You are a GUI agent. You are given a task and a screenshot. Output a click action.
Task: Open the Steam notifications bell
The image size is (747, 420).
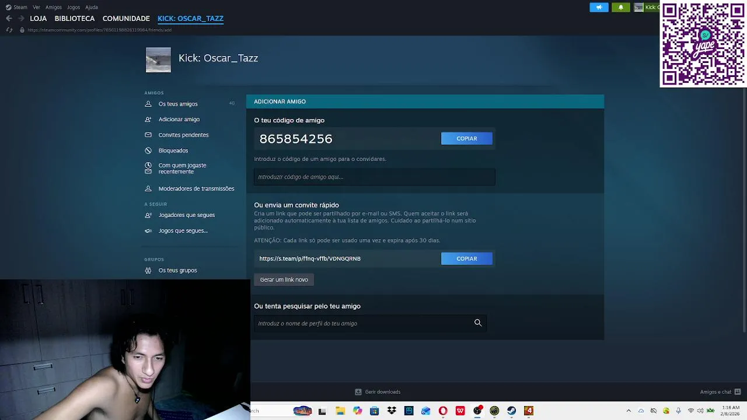click(620, 7)
